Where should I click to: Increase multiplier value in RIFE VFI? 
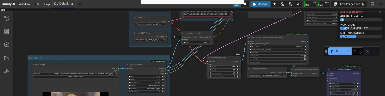click(x=305, y=53)
